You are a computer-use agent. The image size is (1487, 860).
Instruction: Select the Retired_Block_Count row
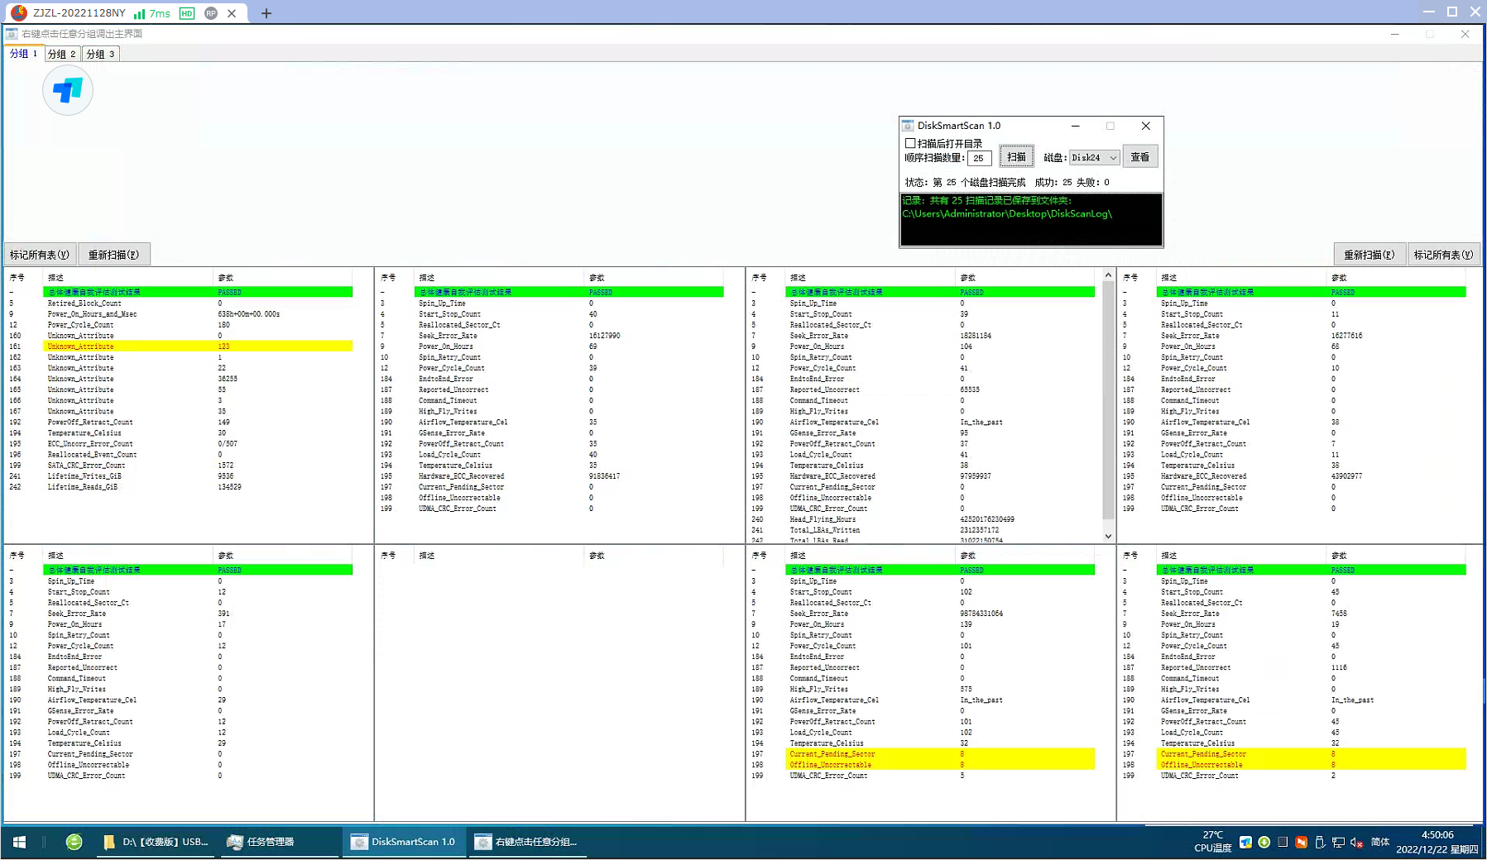[180, 303]
